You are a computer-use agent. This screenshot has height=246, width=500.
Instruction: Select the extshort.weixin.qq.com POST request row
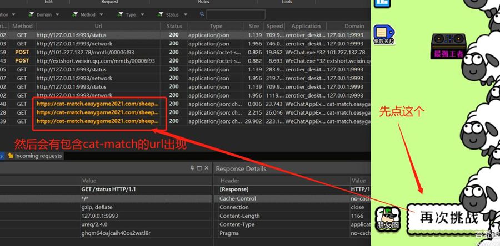(96, 61)
